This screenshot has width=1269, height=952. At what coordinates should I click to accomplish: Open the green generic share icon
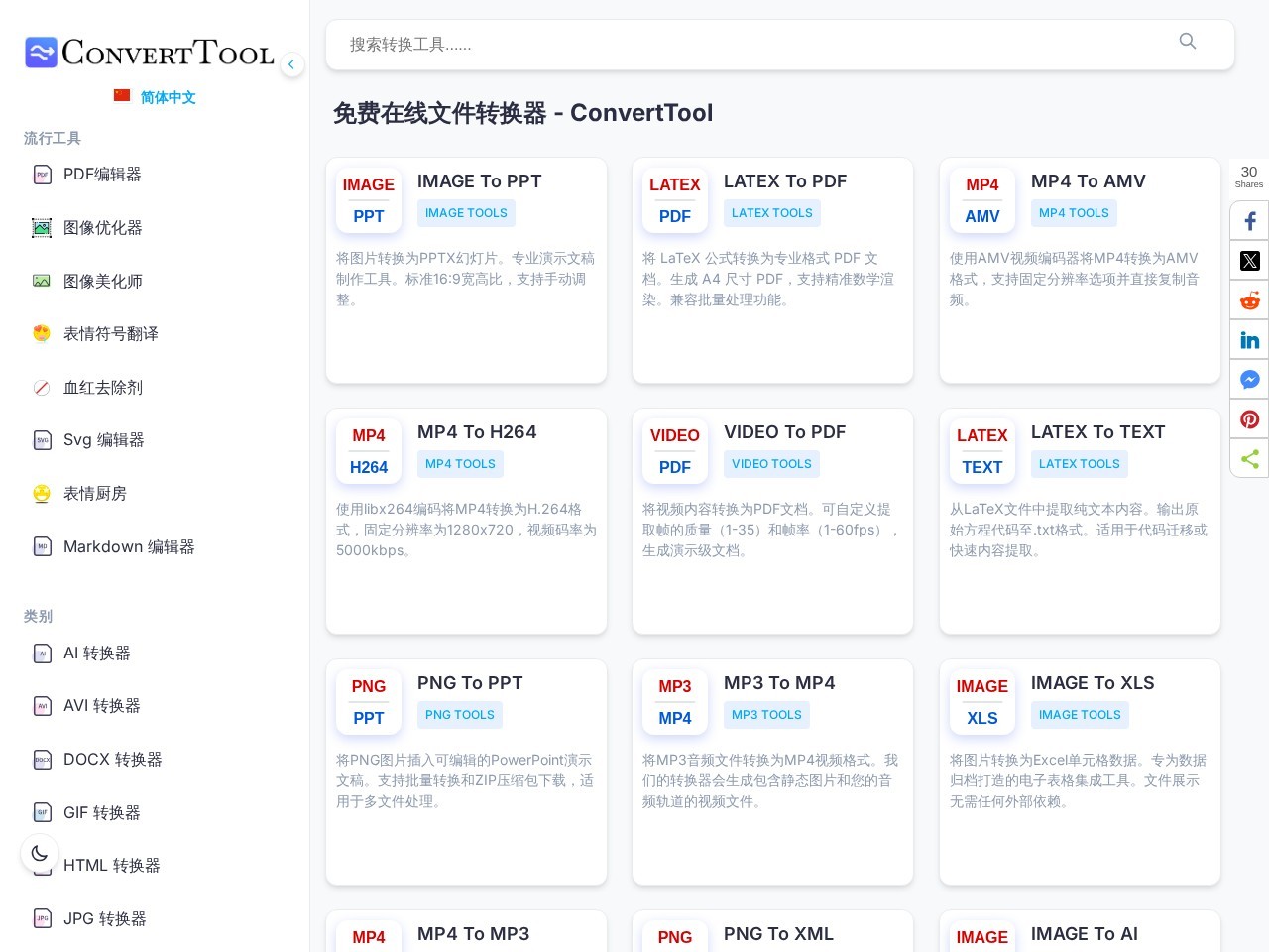pos(1250,459)
